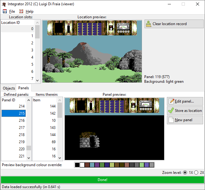Select panel ID 214
The width and height of the screenshot is (205, 190).
click(14, 106)
